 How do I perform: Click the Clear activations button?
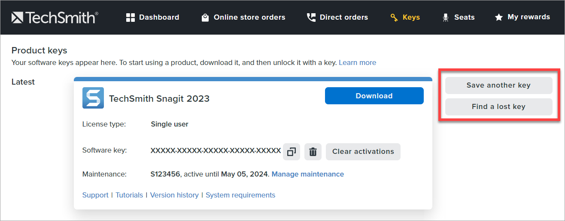coord(363,152)
